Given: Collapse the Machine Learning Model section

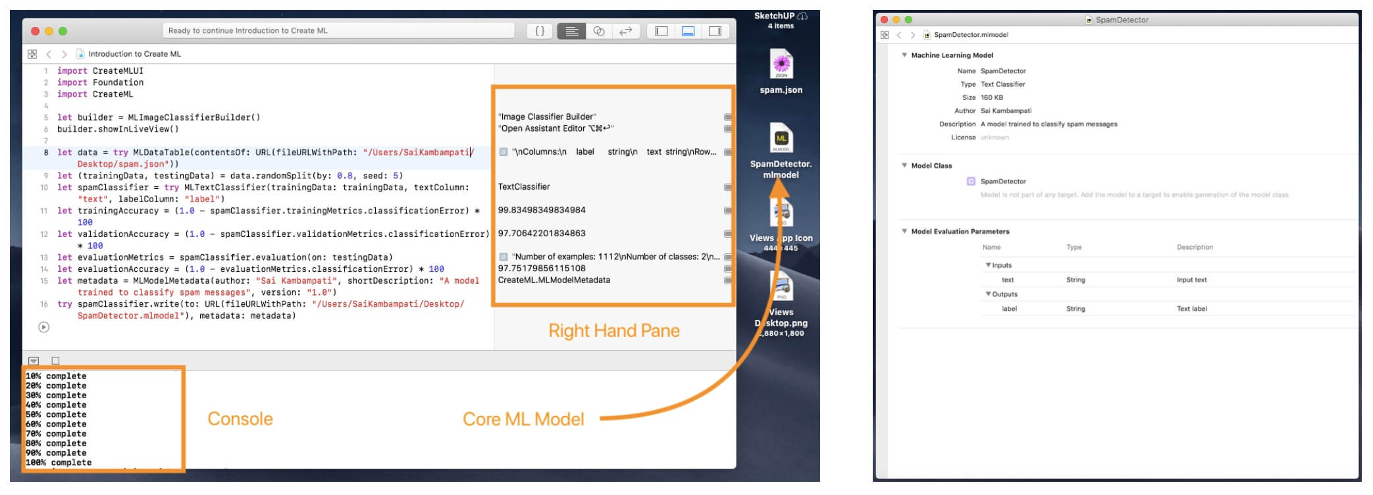Looking at the screenshot, I should 904,55.
